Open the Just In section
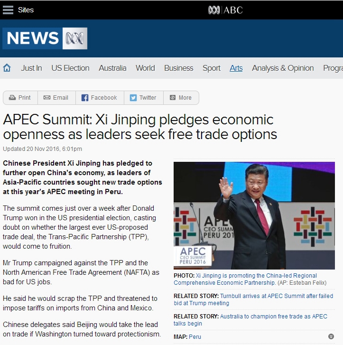The height and width of the screenshot is (345, 343). click(x=31, y=68)
